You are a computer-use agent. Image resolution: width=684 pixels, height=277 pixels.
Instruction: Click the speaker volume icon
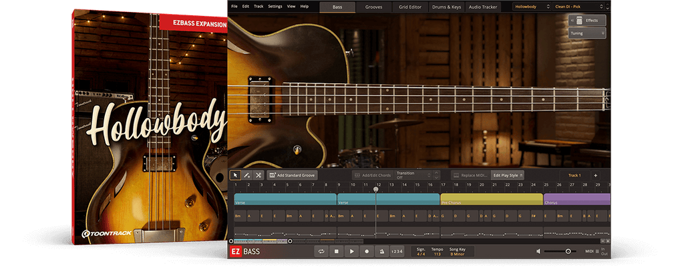click(x=538, y=251)
